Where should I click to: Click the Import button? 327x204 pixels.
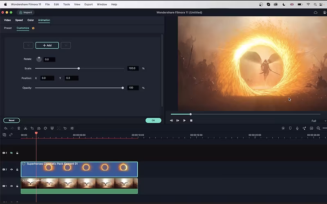[x=26, y=13]
